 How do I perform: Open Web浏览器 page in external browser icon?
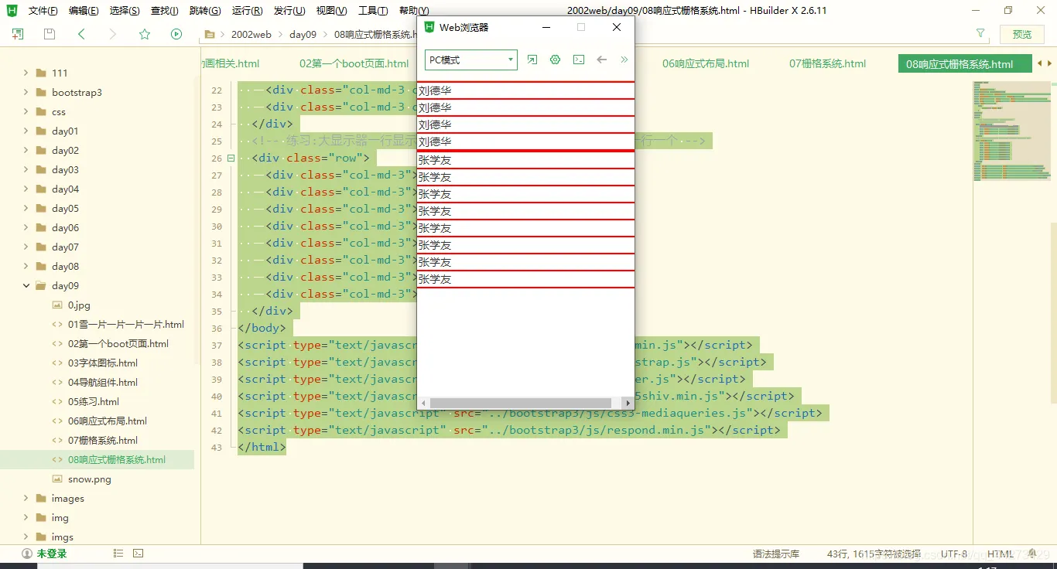click(x=532, y=60)
